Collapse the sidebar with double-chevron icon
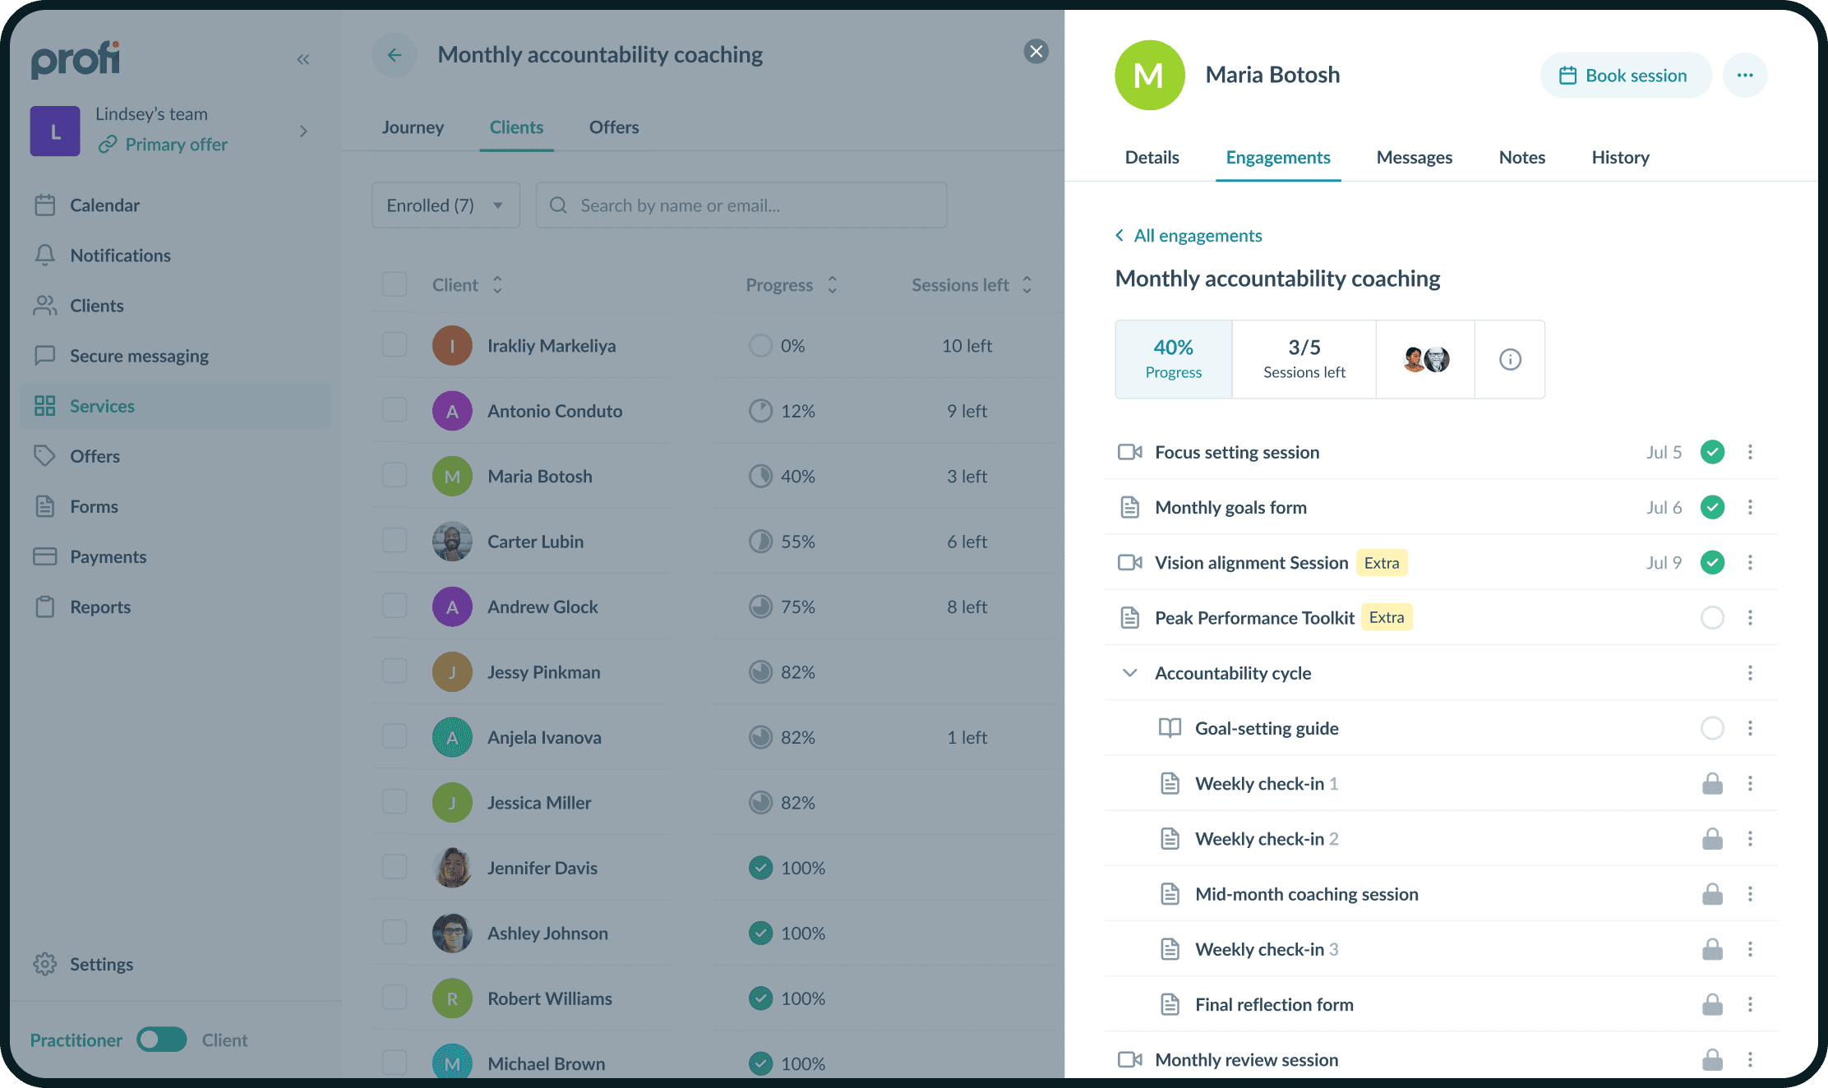This screenshot has height=1088, width=1828. tap(302, 59)
